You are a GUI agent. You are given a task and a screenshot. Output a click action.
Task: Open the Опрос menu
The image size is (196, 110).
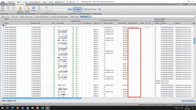click(x=19, y=2)
